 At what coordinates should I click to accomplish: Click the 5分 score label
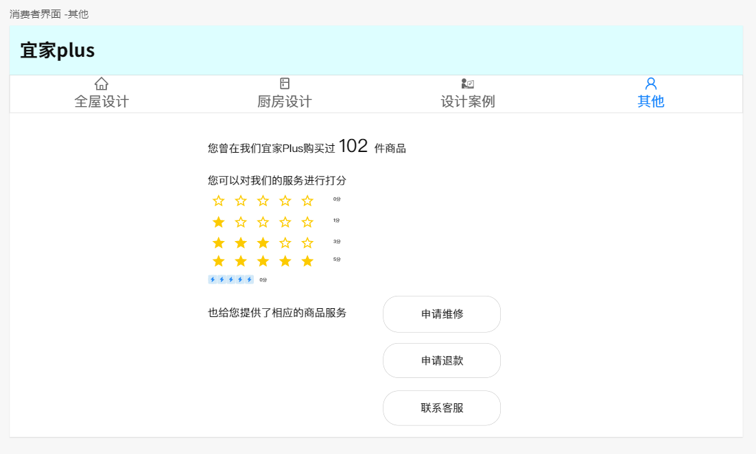337,259
